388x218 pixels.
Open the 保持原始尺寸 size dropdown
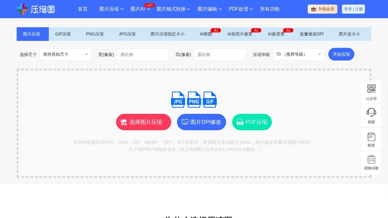65,54
